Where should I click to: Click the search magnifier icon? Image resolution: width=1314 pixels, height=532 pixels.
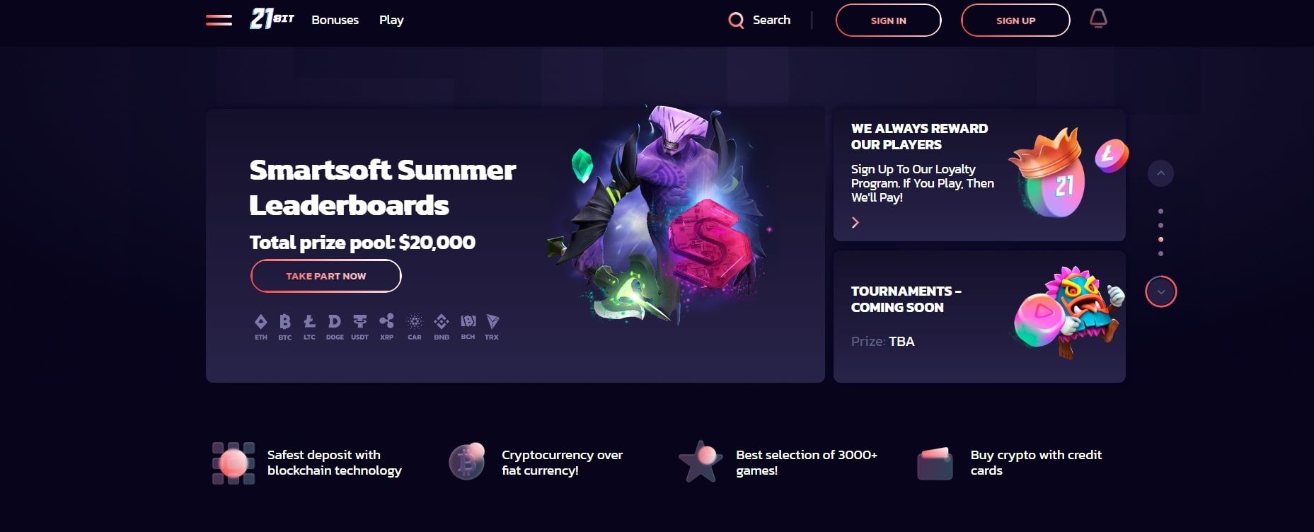736,21
